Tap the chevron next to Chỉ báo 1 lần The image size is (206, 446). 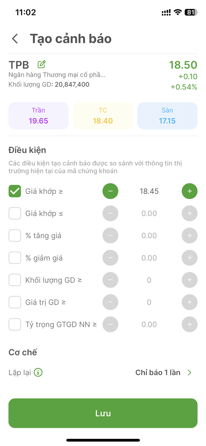(x=189, y=372)
